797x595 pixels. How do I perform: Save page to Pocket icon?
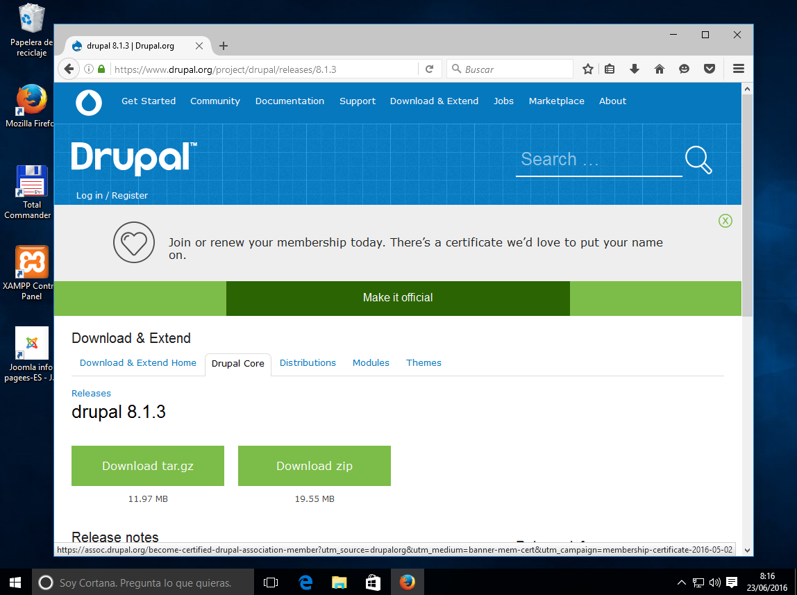[710, 69]
